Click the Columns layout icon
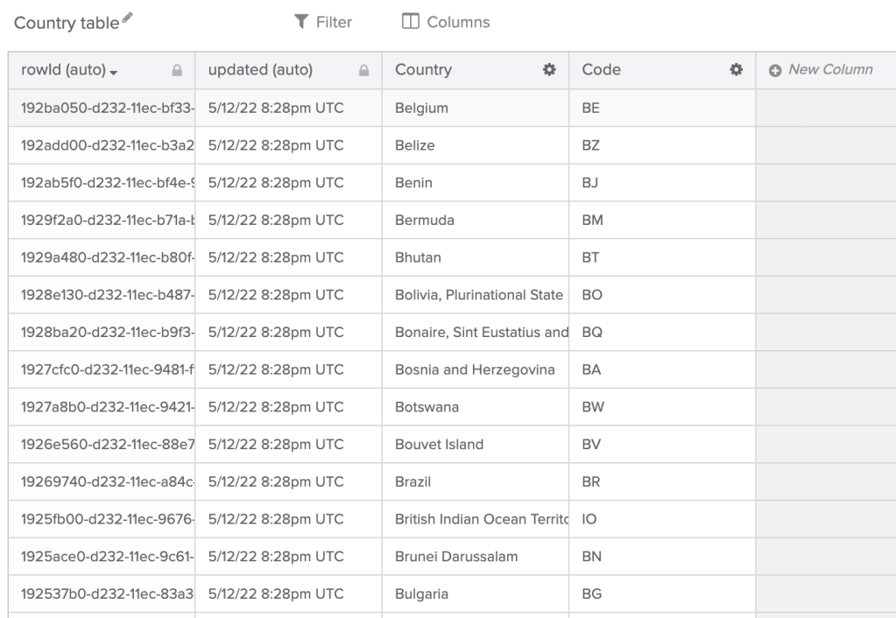This screenshot has width=896, height=618. pyautogui.click(x=410, y=22)
